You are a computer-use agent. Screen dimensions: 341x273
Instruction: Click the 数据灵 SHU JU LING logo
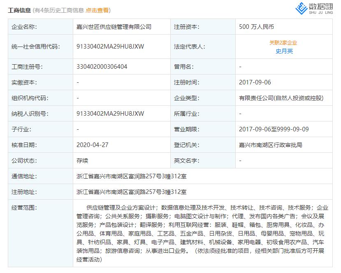[314, 7]
